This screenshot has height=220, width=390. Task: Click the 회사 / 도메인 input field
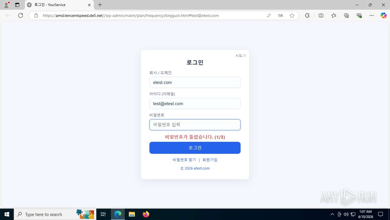pyautogui.click(x=195, y=82)
